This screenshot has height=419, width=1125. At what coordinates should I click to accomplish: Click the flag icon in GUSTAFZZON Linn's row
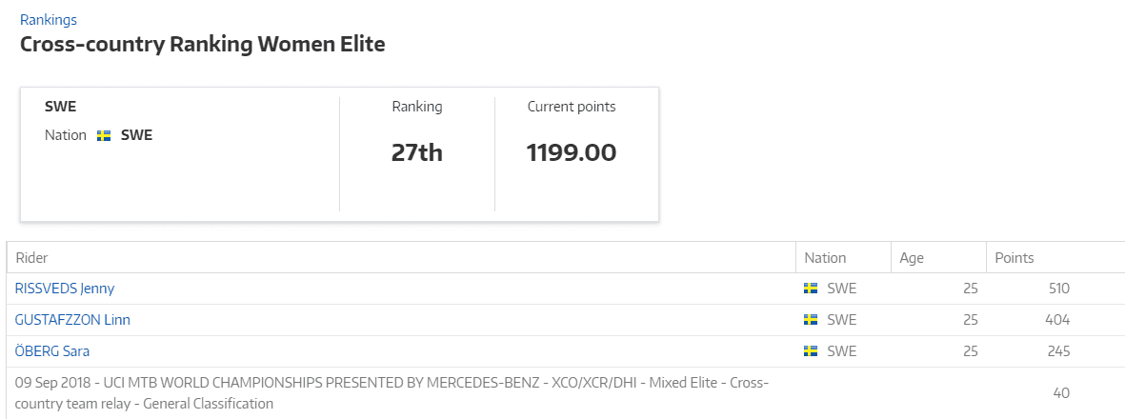pyautogui.click(x=812, y=320)
